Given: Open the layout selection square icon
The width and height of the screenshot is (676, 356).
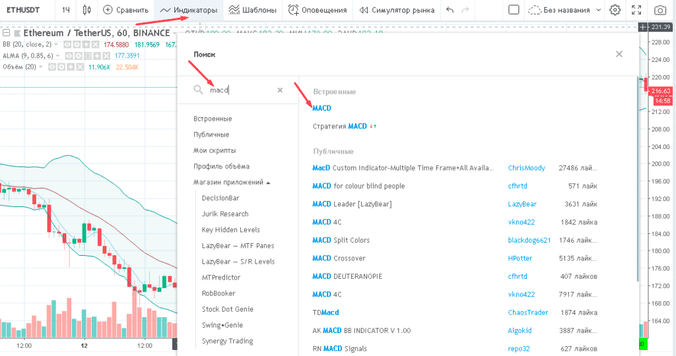Looking at the screenshot, I should point(514,10).
